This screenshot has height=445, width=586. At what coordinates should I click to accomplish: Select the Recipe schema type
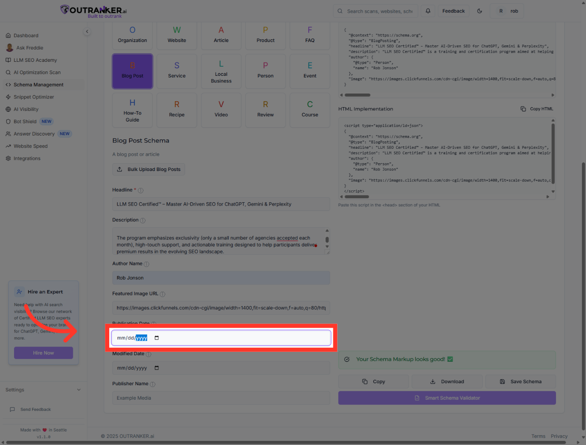click(177, 110)
